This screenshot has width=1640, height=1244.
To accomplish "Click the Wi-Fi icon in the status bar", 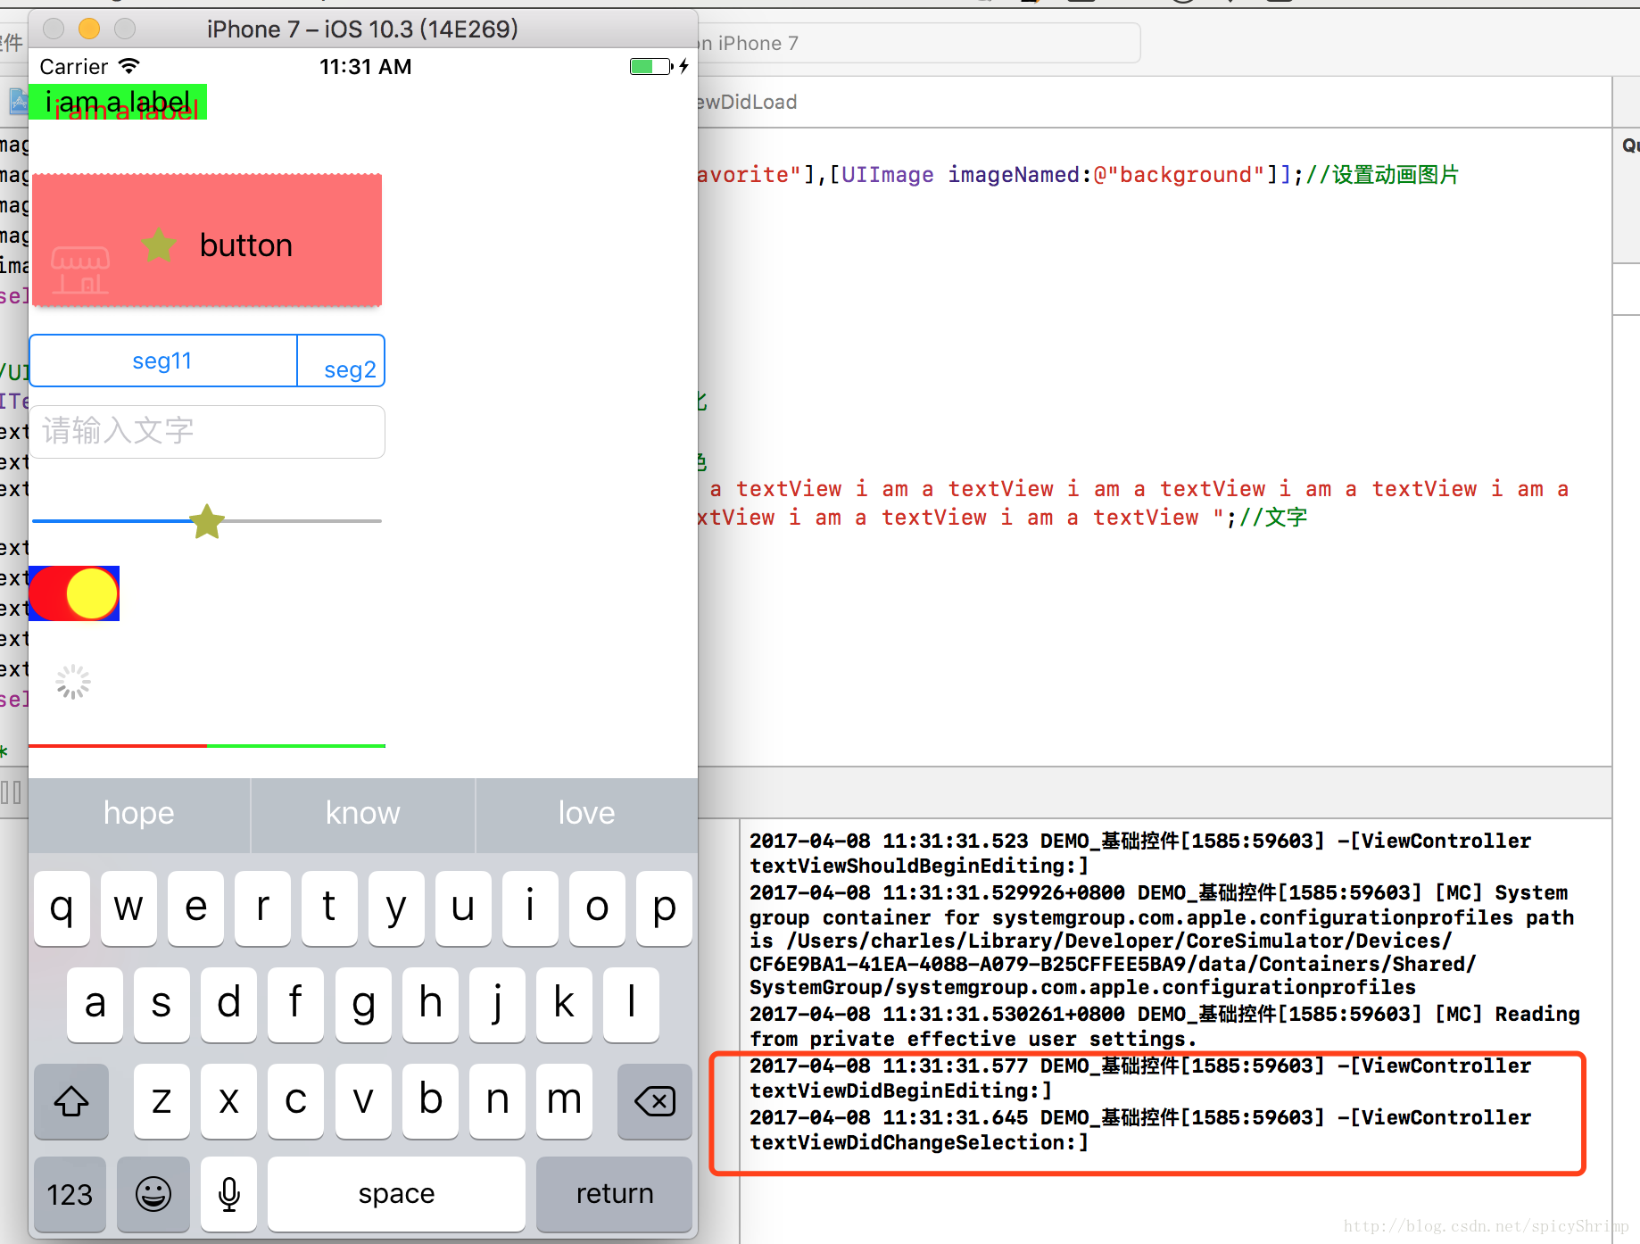I will pos(129,66).
